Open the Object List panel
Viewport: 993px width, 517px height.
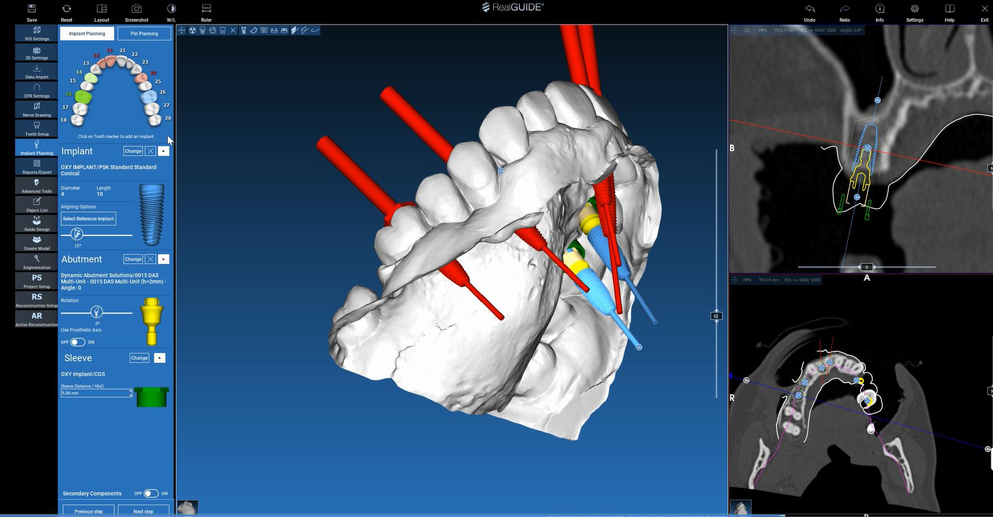click(x=36, y=204)
